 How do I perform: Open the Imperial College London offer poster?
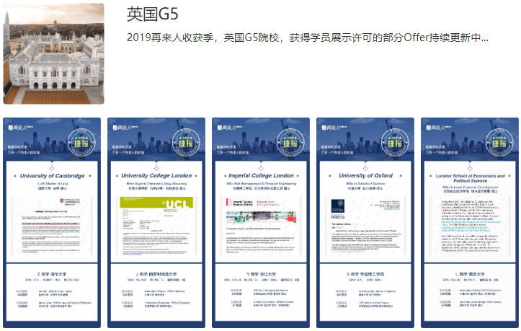[261, 223]
